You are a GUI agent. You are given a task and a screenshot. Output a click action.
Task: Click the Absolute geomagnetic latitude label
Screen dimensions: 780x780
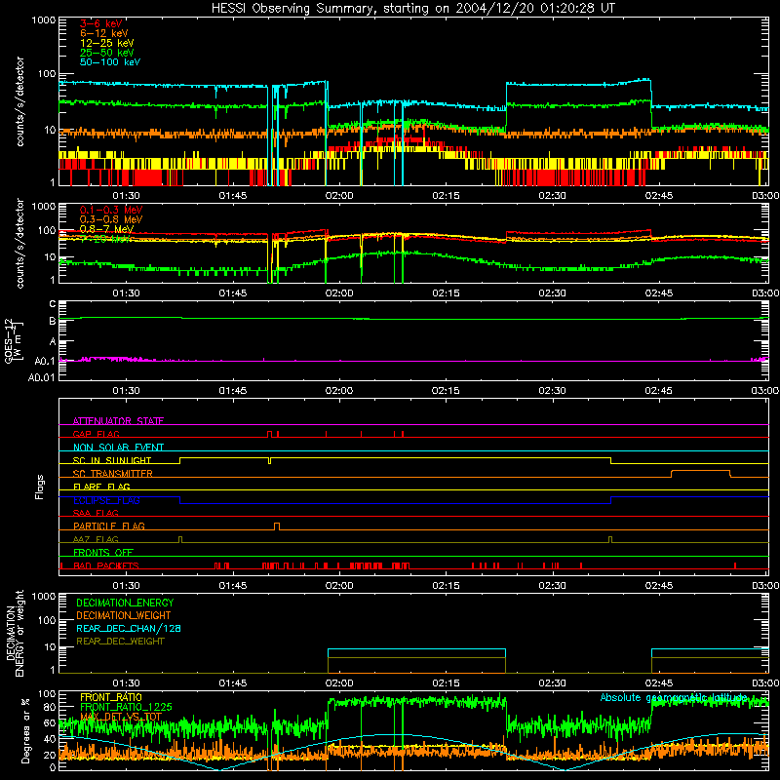point(674,697)
